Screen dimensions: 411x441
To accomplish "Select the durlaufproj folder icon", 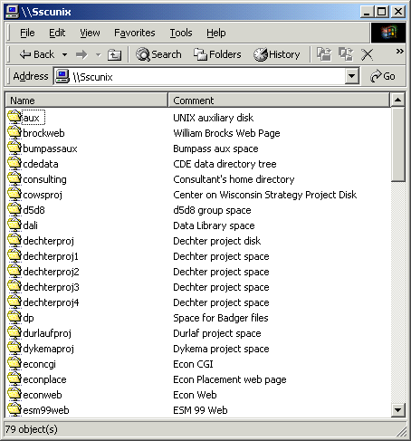I will point(14,332).
